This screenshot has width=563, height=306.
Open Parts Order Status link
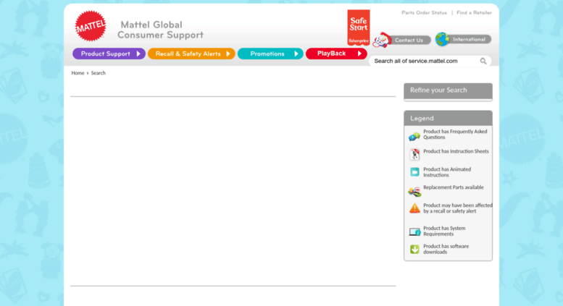[x=424, y=12]
